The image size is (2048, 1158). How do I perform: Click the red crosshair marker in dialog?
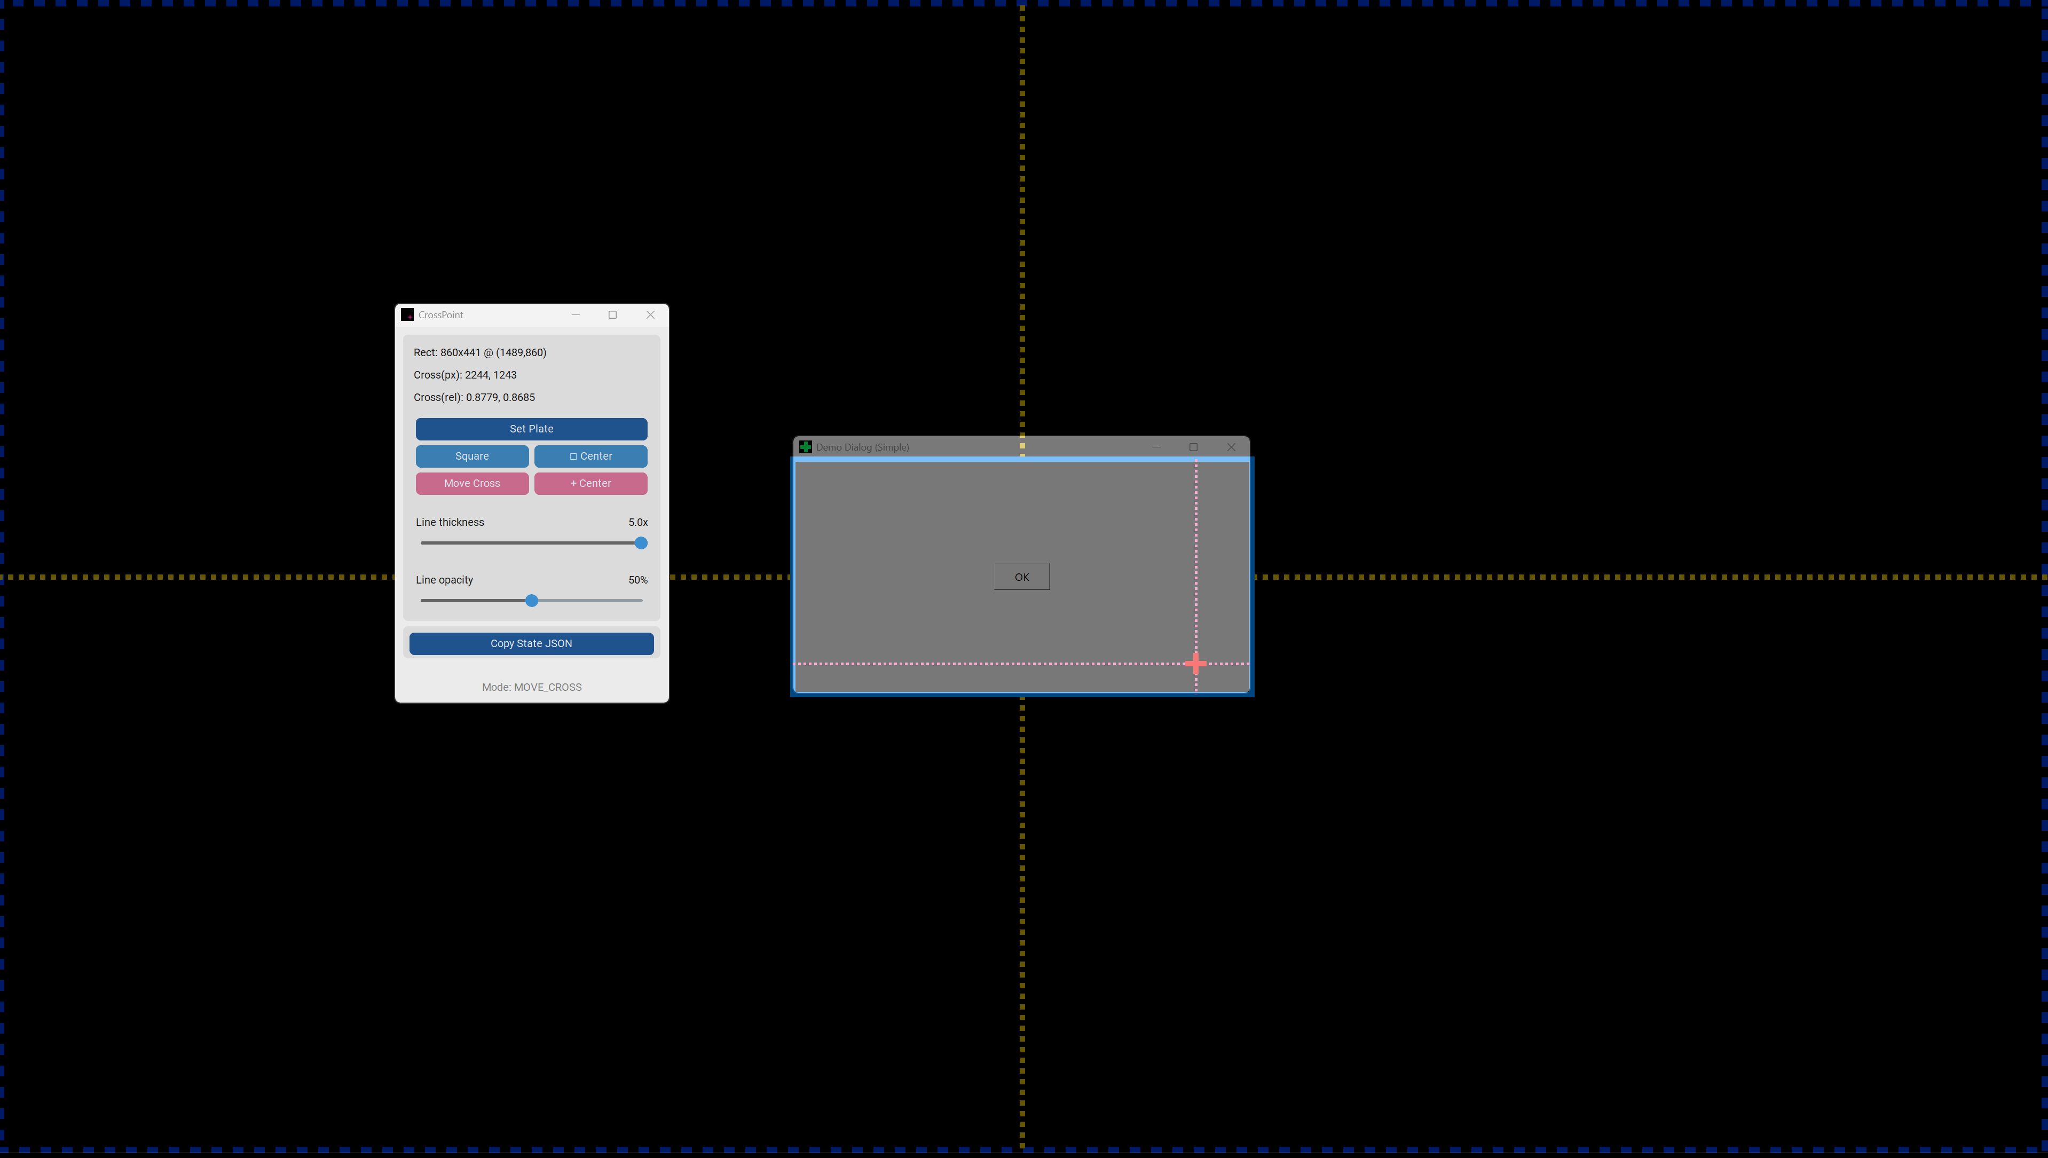[x=1195, y=663]
